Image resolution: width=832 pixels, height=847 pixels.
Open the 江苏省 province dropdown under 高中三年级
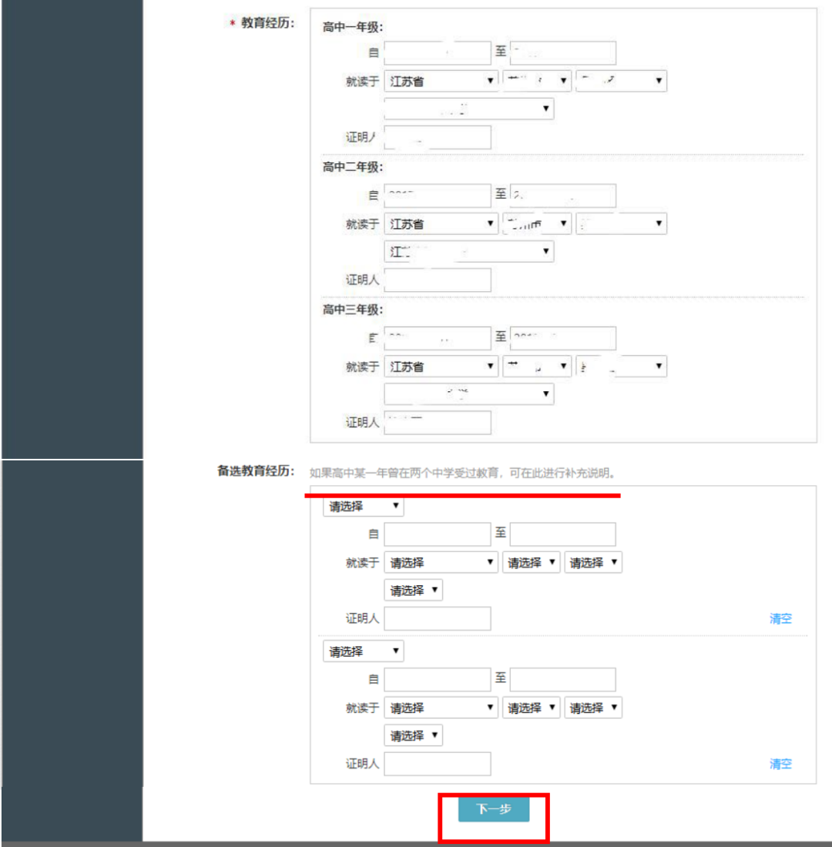[x=440, y=366]
